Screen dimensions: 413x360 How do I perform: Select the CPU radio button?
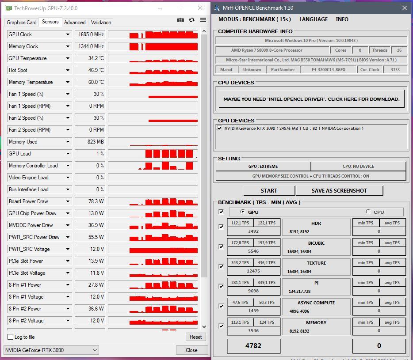pos(368,212)
